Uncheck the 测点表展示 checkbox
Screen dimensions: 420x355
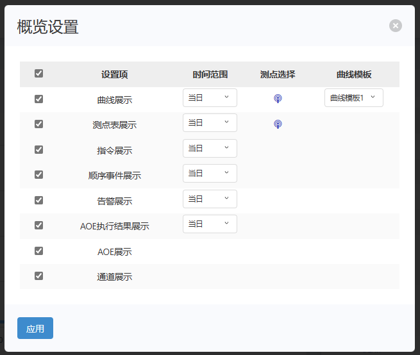39,124
